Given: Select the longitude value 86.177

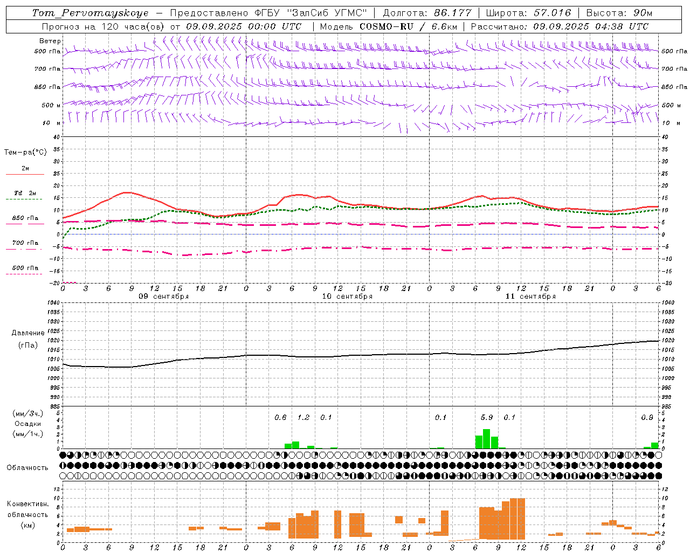Looking at the screenshot, I should (x=453, y=13).
